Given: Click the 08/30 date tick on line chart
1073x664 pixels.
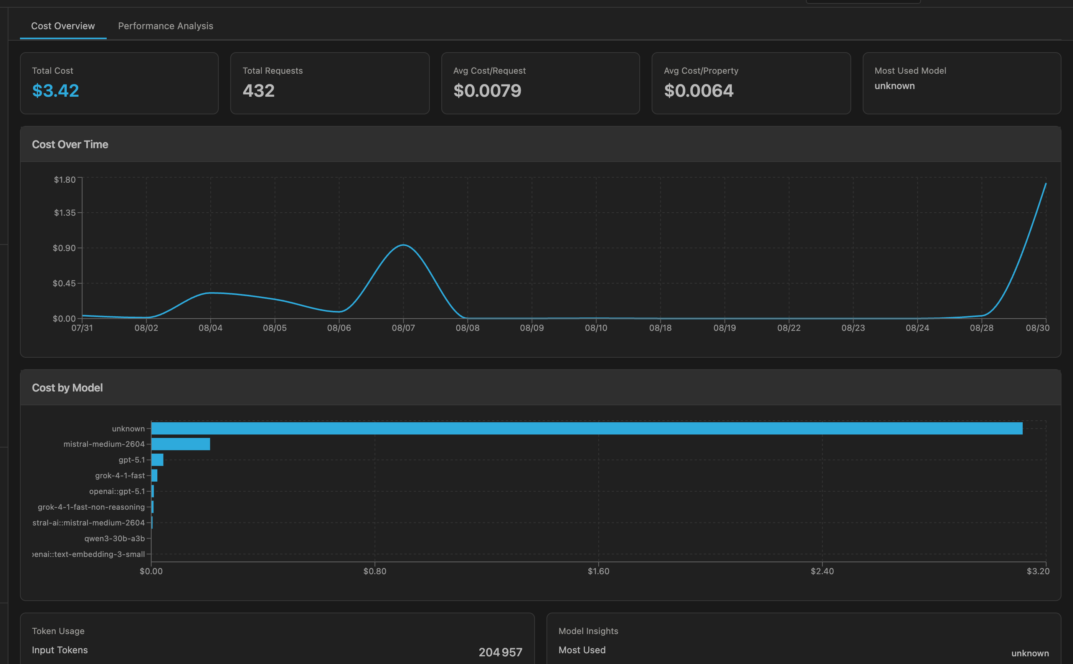Looking at the screenshot, I should coord(1037,328).
